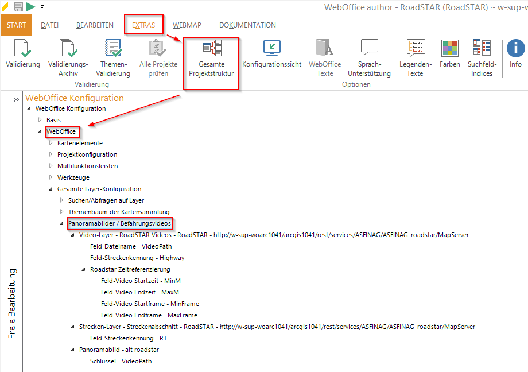Open the EXTRAS ribbon tab
This screenshot has height=372, width=528.
pos(143,25)
